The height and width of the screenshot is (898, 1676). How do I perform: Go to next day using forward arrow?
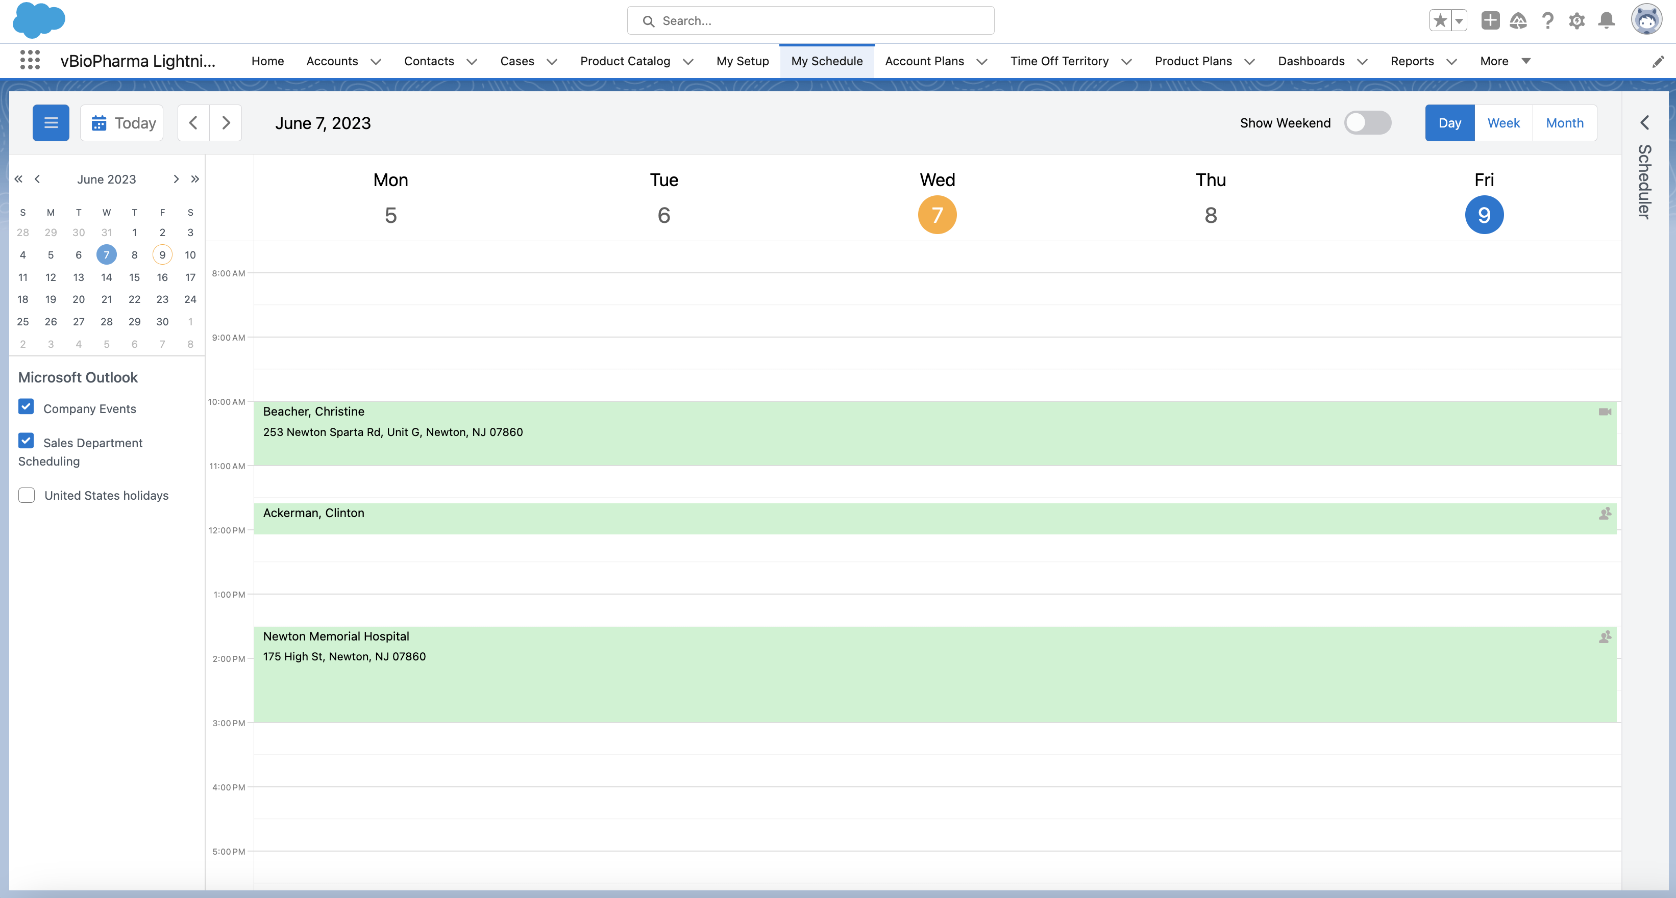tap(226, 123)
